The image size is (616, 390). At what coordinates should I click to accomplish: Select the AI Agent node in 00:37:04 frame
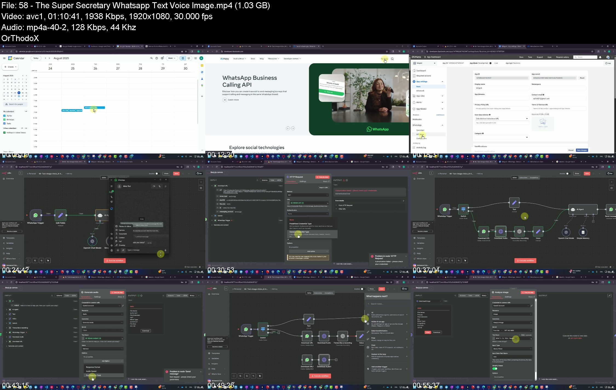pos(583,209)
